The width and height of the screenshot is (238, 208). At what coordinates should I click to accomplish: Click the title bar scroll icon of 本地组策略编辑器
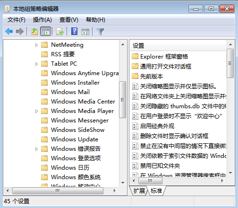coord(7,9)
